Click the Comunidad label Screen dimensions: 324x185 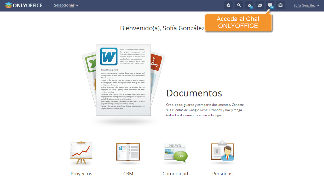tap(175, 174)
